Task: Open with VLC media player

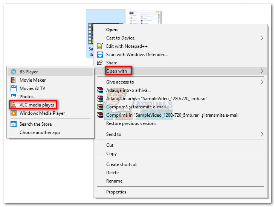Action: (50, 105)
